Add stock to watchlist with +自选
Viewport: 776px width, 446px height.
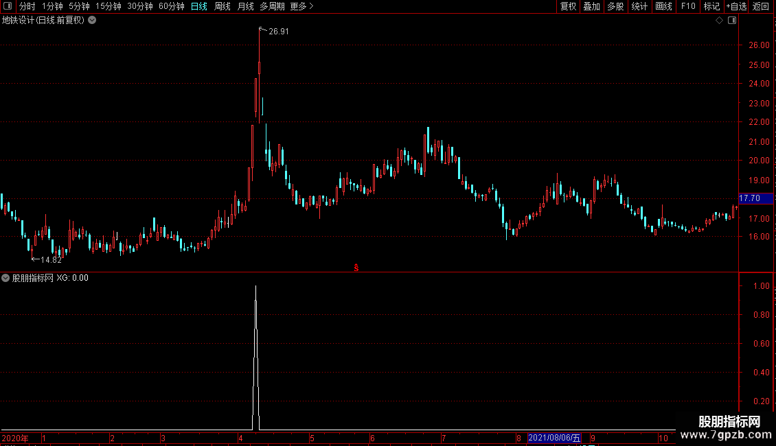[x=736, y=6]
